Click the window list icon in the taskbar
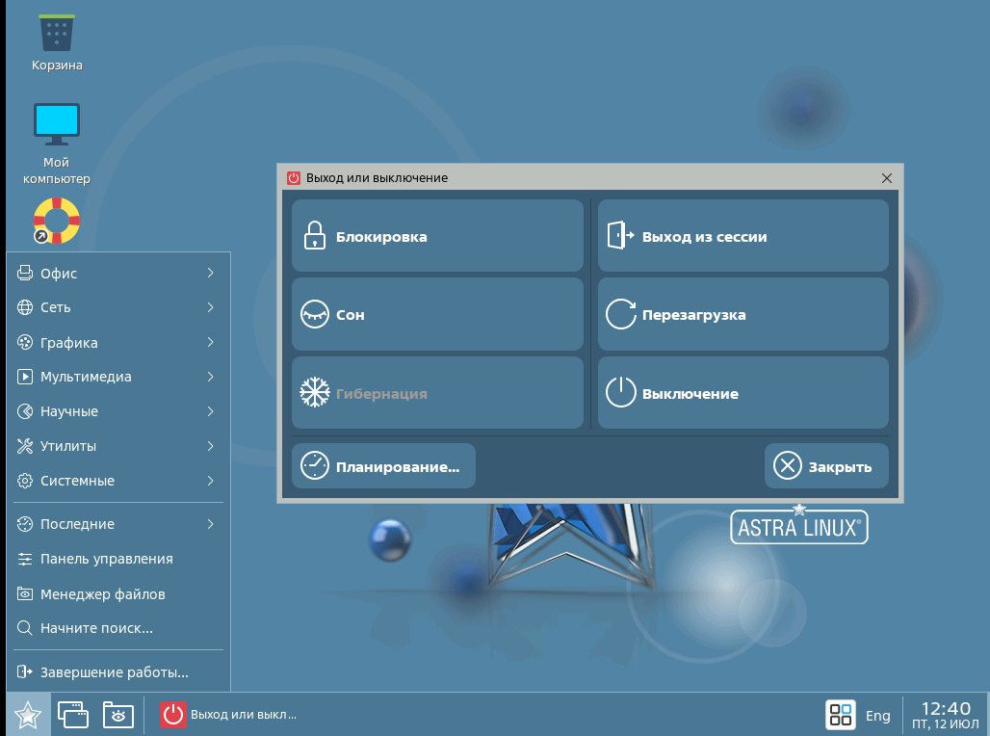This screenshot has height=736, width=990. point(72,714)
